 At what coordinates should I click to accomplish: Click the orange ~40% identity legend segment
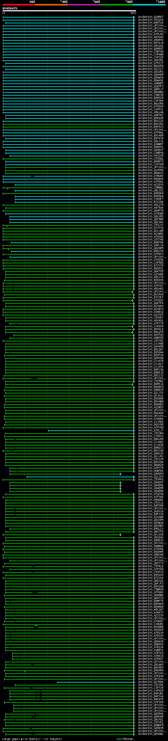pyautogui.click(x=51, y=5)
